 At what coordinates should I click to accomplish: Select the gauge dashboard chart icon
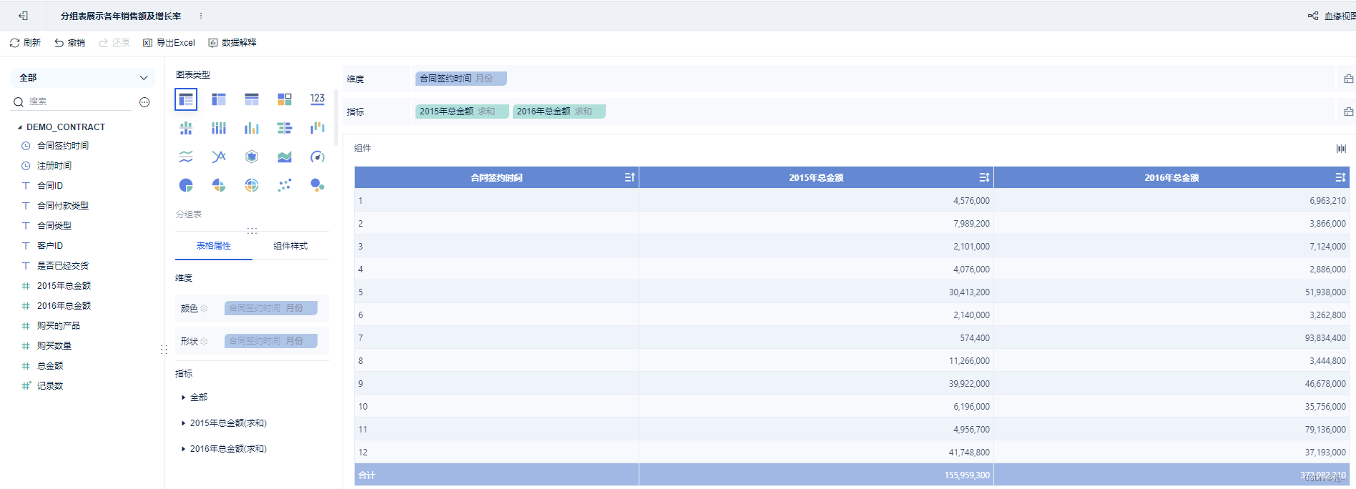click(x=318, y=157)
